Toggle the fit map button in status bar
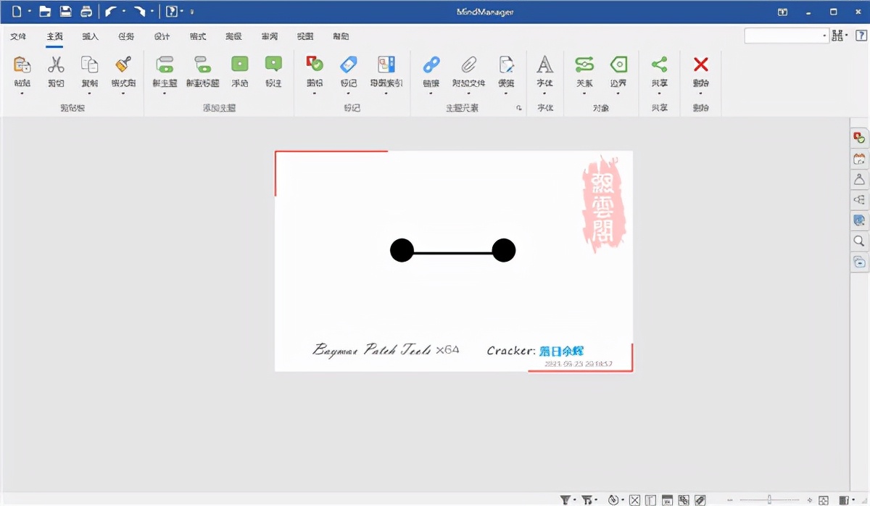This screenshot has width=870, height=506. [824, 500]
